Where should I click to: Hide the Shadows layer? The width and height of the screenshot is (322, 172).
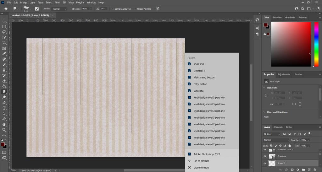265,156
